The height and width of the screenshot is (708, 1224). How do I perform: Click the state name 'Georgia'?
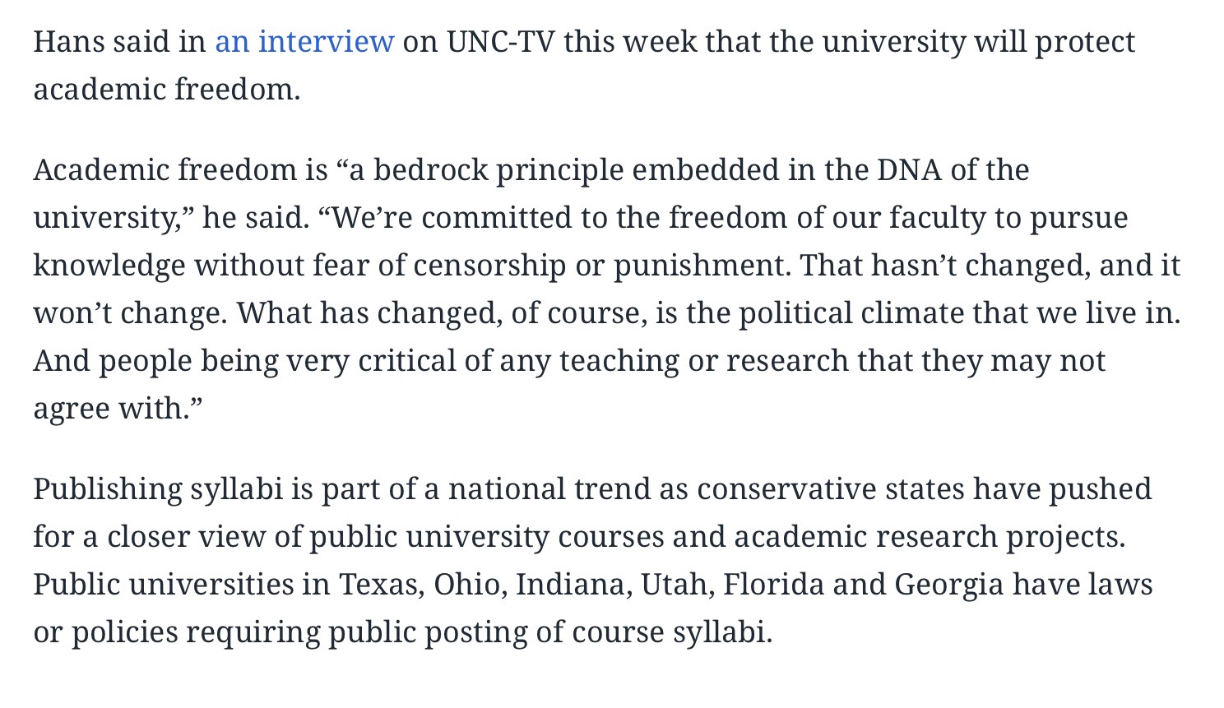coord(948,584)
